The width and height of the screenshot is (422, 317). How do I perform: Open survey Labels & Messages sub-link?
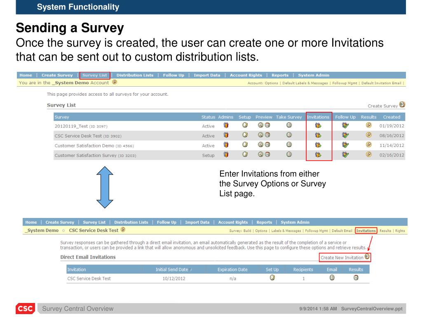pos(286,231)
